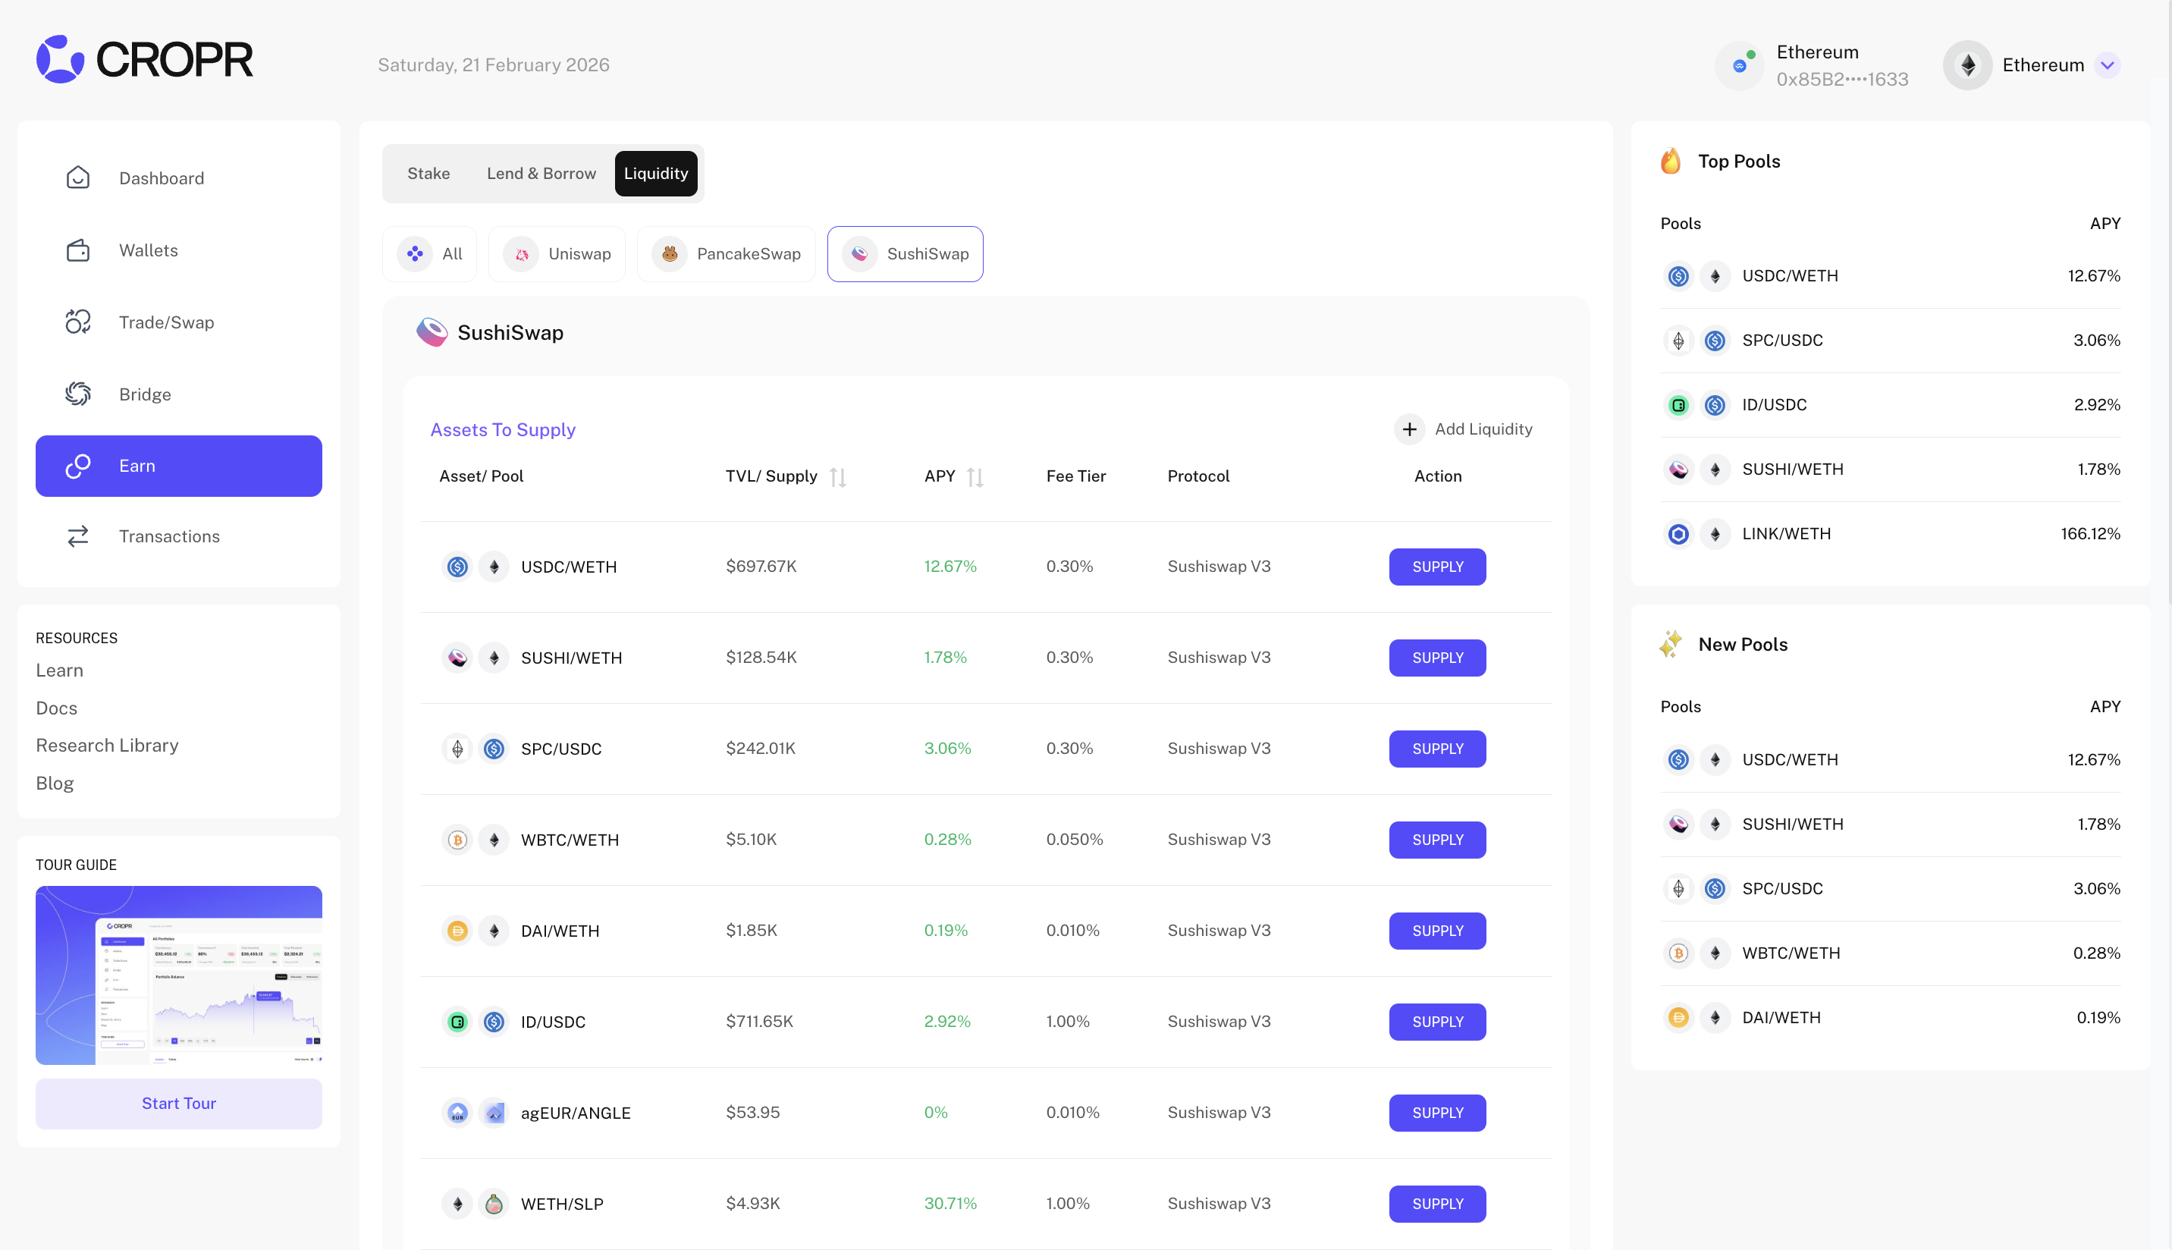
Task: Open the tour guide preview thumbnail
Action: point(178,975)
